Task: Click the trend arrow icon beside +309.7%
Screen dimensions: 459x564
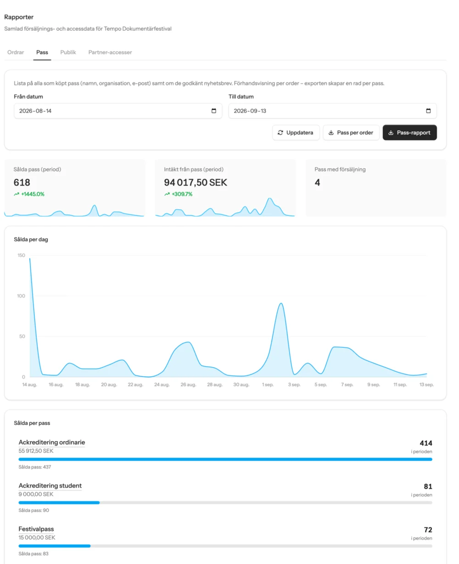Action: pyautogui.click(x=167, y=194)
